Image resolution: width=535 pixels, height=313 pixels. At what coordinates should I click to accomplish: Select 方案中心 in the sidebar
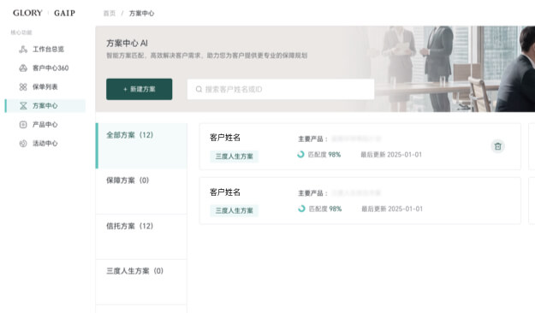click(x=45, y=106)
